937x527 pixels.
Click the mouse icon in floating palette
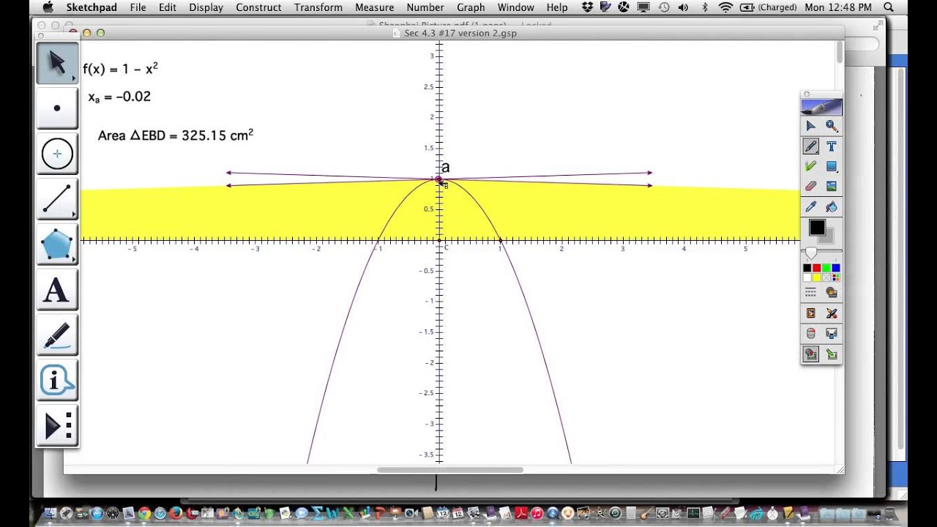811,333
